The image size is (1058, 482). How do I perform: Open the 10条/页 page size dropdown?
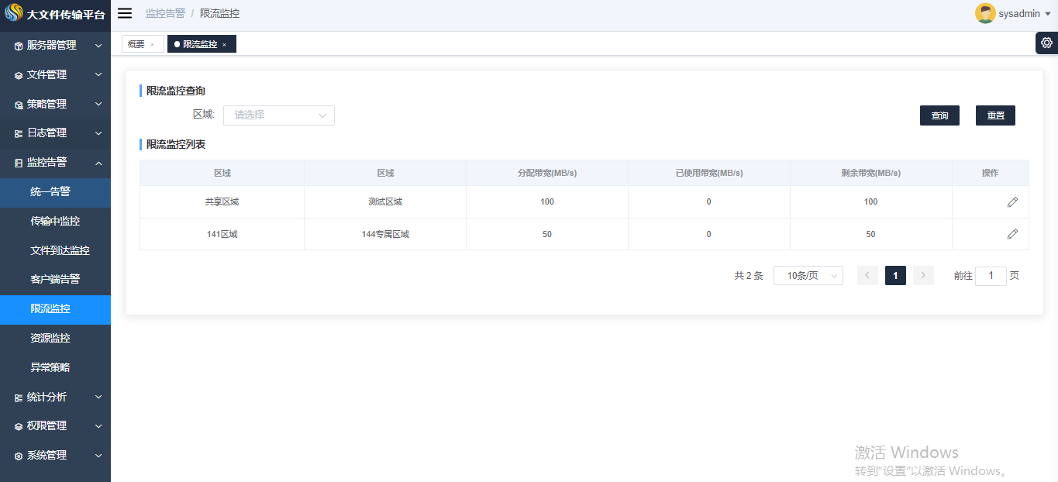point(808,276)
